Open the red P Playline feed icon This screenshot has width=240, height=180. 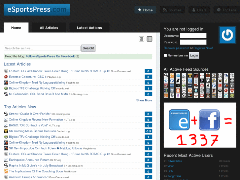[x=226, y=90]
